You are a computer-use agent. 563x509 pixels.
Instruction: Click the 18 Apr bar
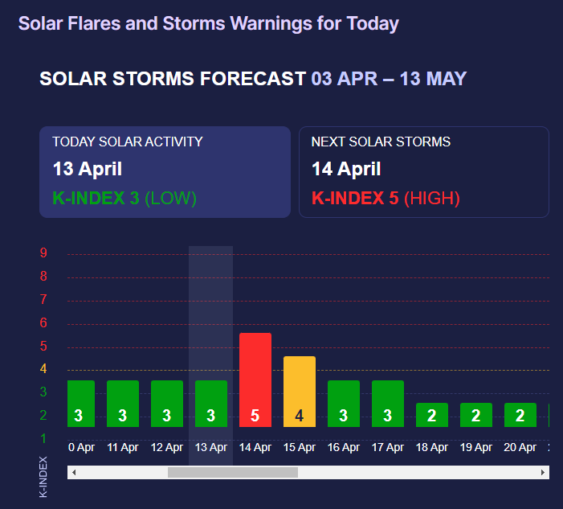click(x=432, y=415)
